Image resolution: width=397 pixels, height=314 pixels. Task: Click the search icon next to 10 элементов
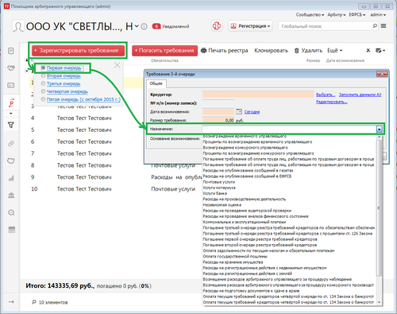(x=34, y=302)
